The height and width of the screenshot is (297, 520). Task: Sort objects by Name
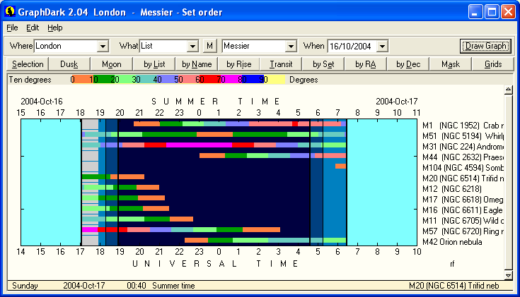197,64
